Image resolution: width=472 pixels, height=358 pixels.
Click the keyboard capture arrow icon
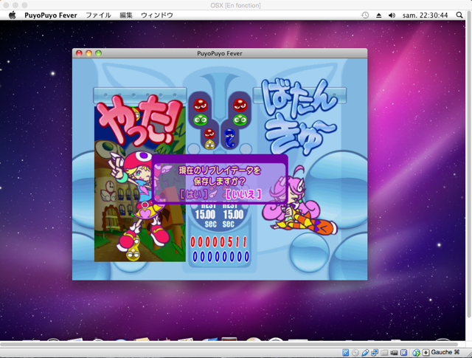[x=426, y=352]
